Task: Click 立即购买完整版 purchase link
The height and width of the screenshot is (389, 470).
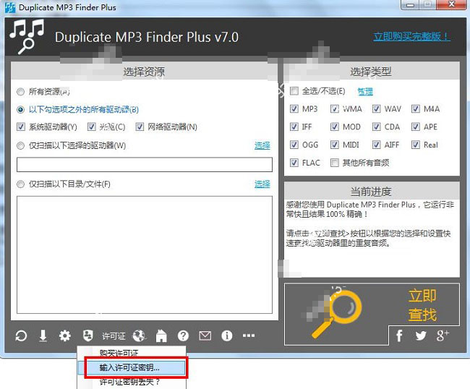Action: [x=411, y=37]
